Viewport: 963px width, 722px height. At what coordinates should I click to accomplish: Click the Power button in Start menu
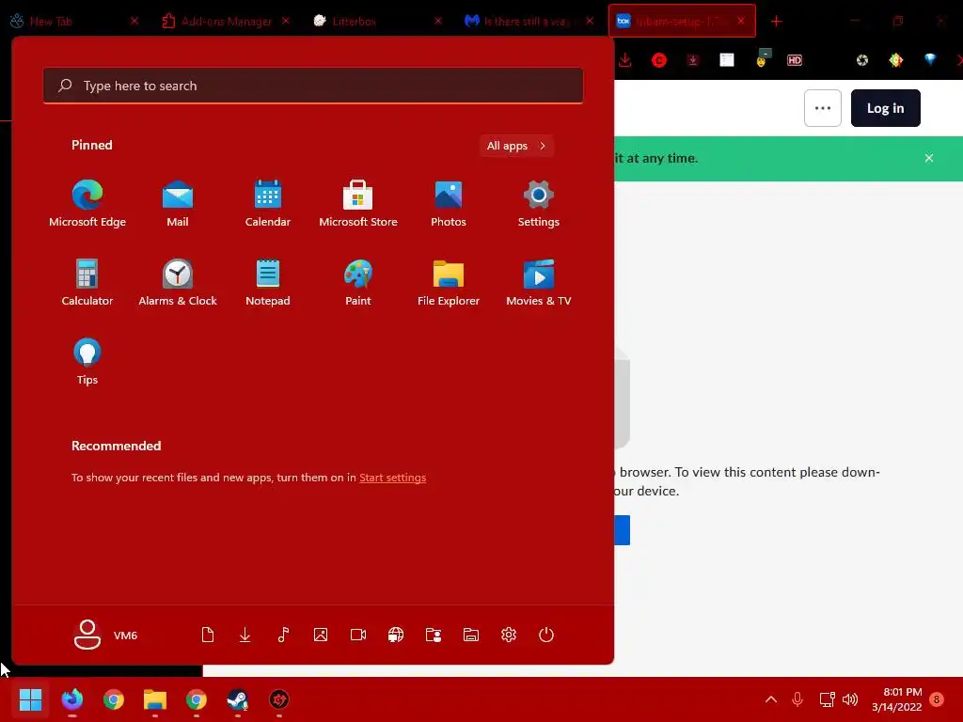coord(546,635)
